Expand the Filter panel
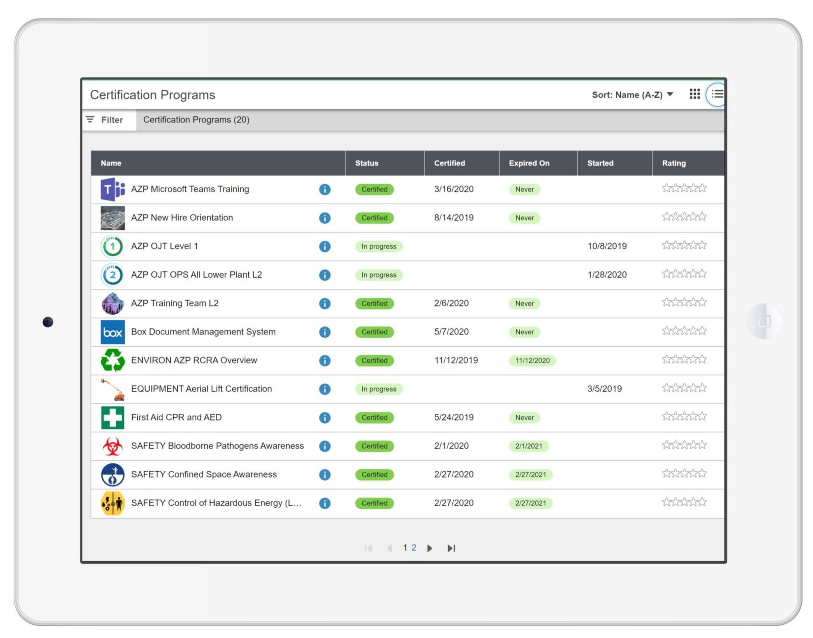Screen dimensions: 813x638 [108, 120]
